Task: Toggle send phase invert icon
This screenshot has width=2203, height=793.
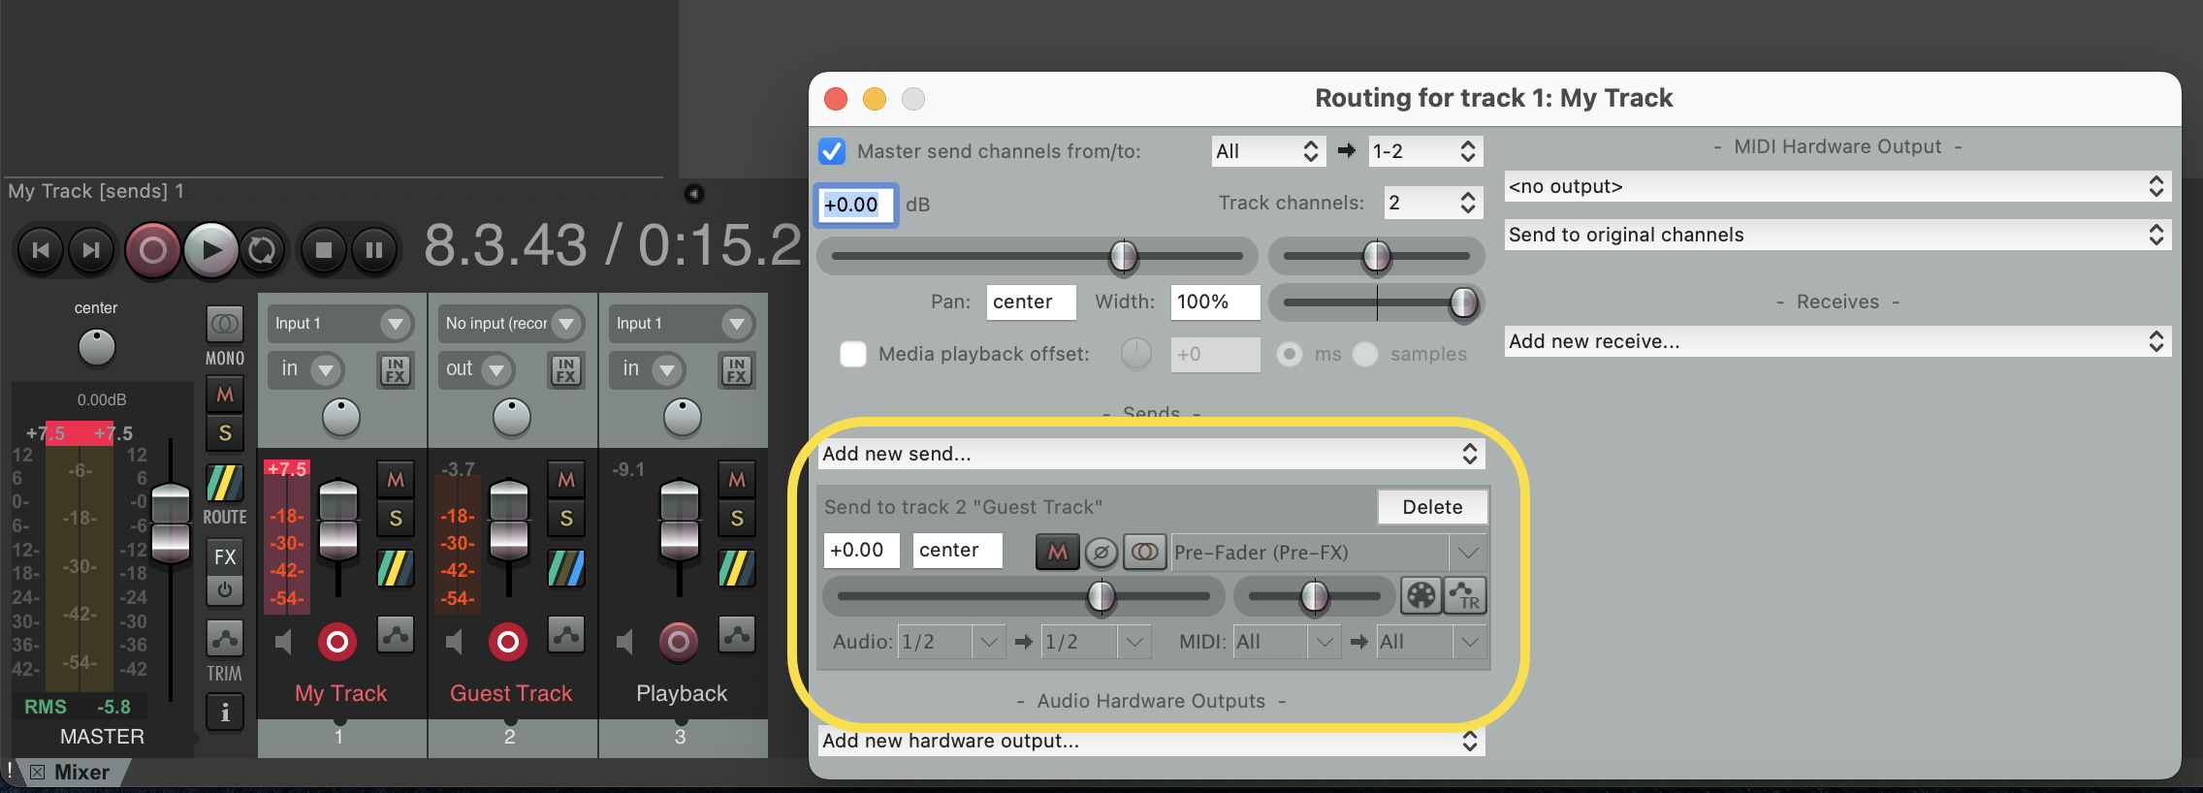Action: pos(1101,553)
